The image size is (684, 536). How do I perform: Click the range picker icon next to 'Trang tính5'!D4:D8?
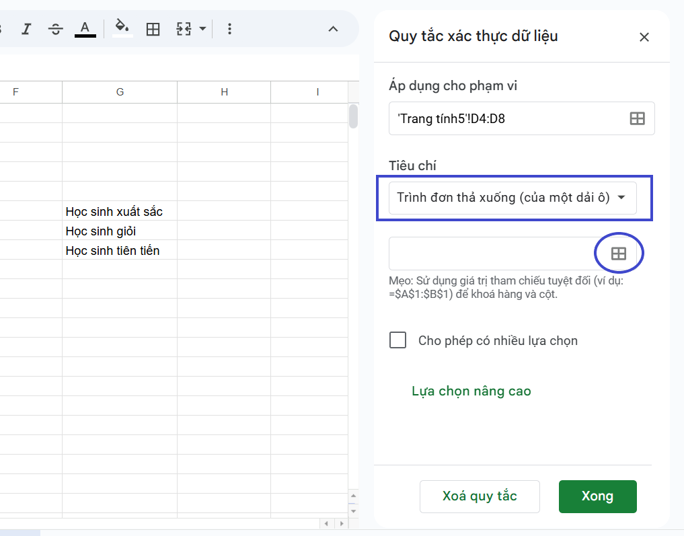[636, 118]
